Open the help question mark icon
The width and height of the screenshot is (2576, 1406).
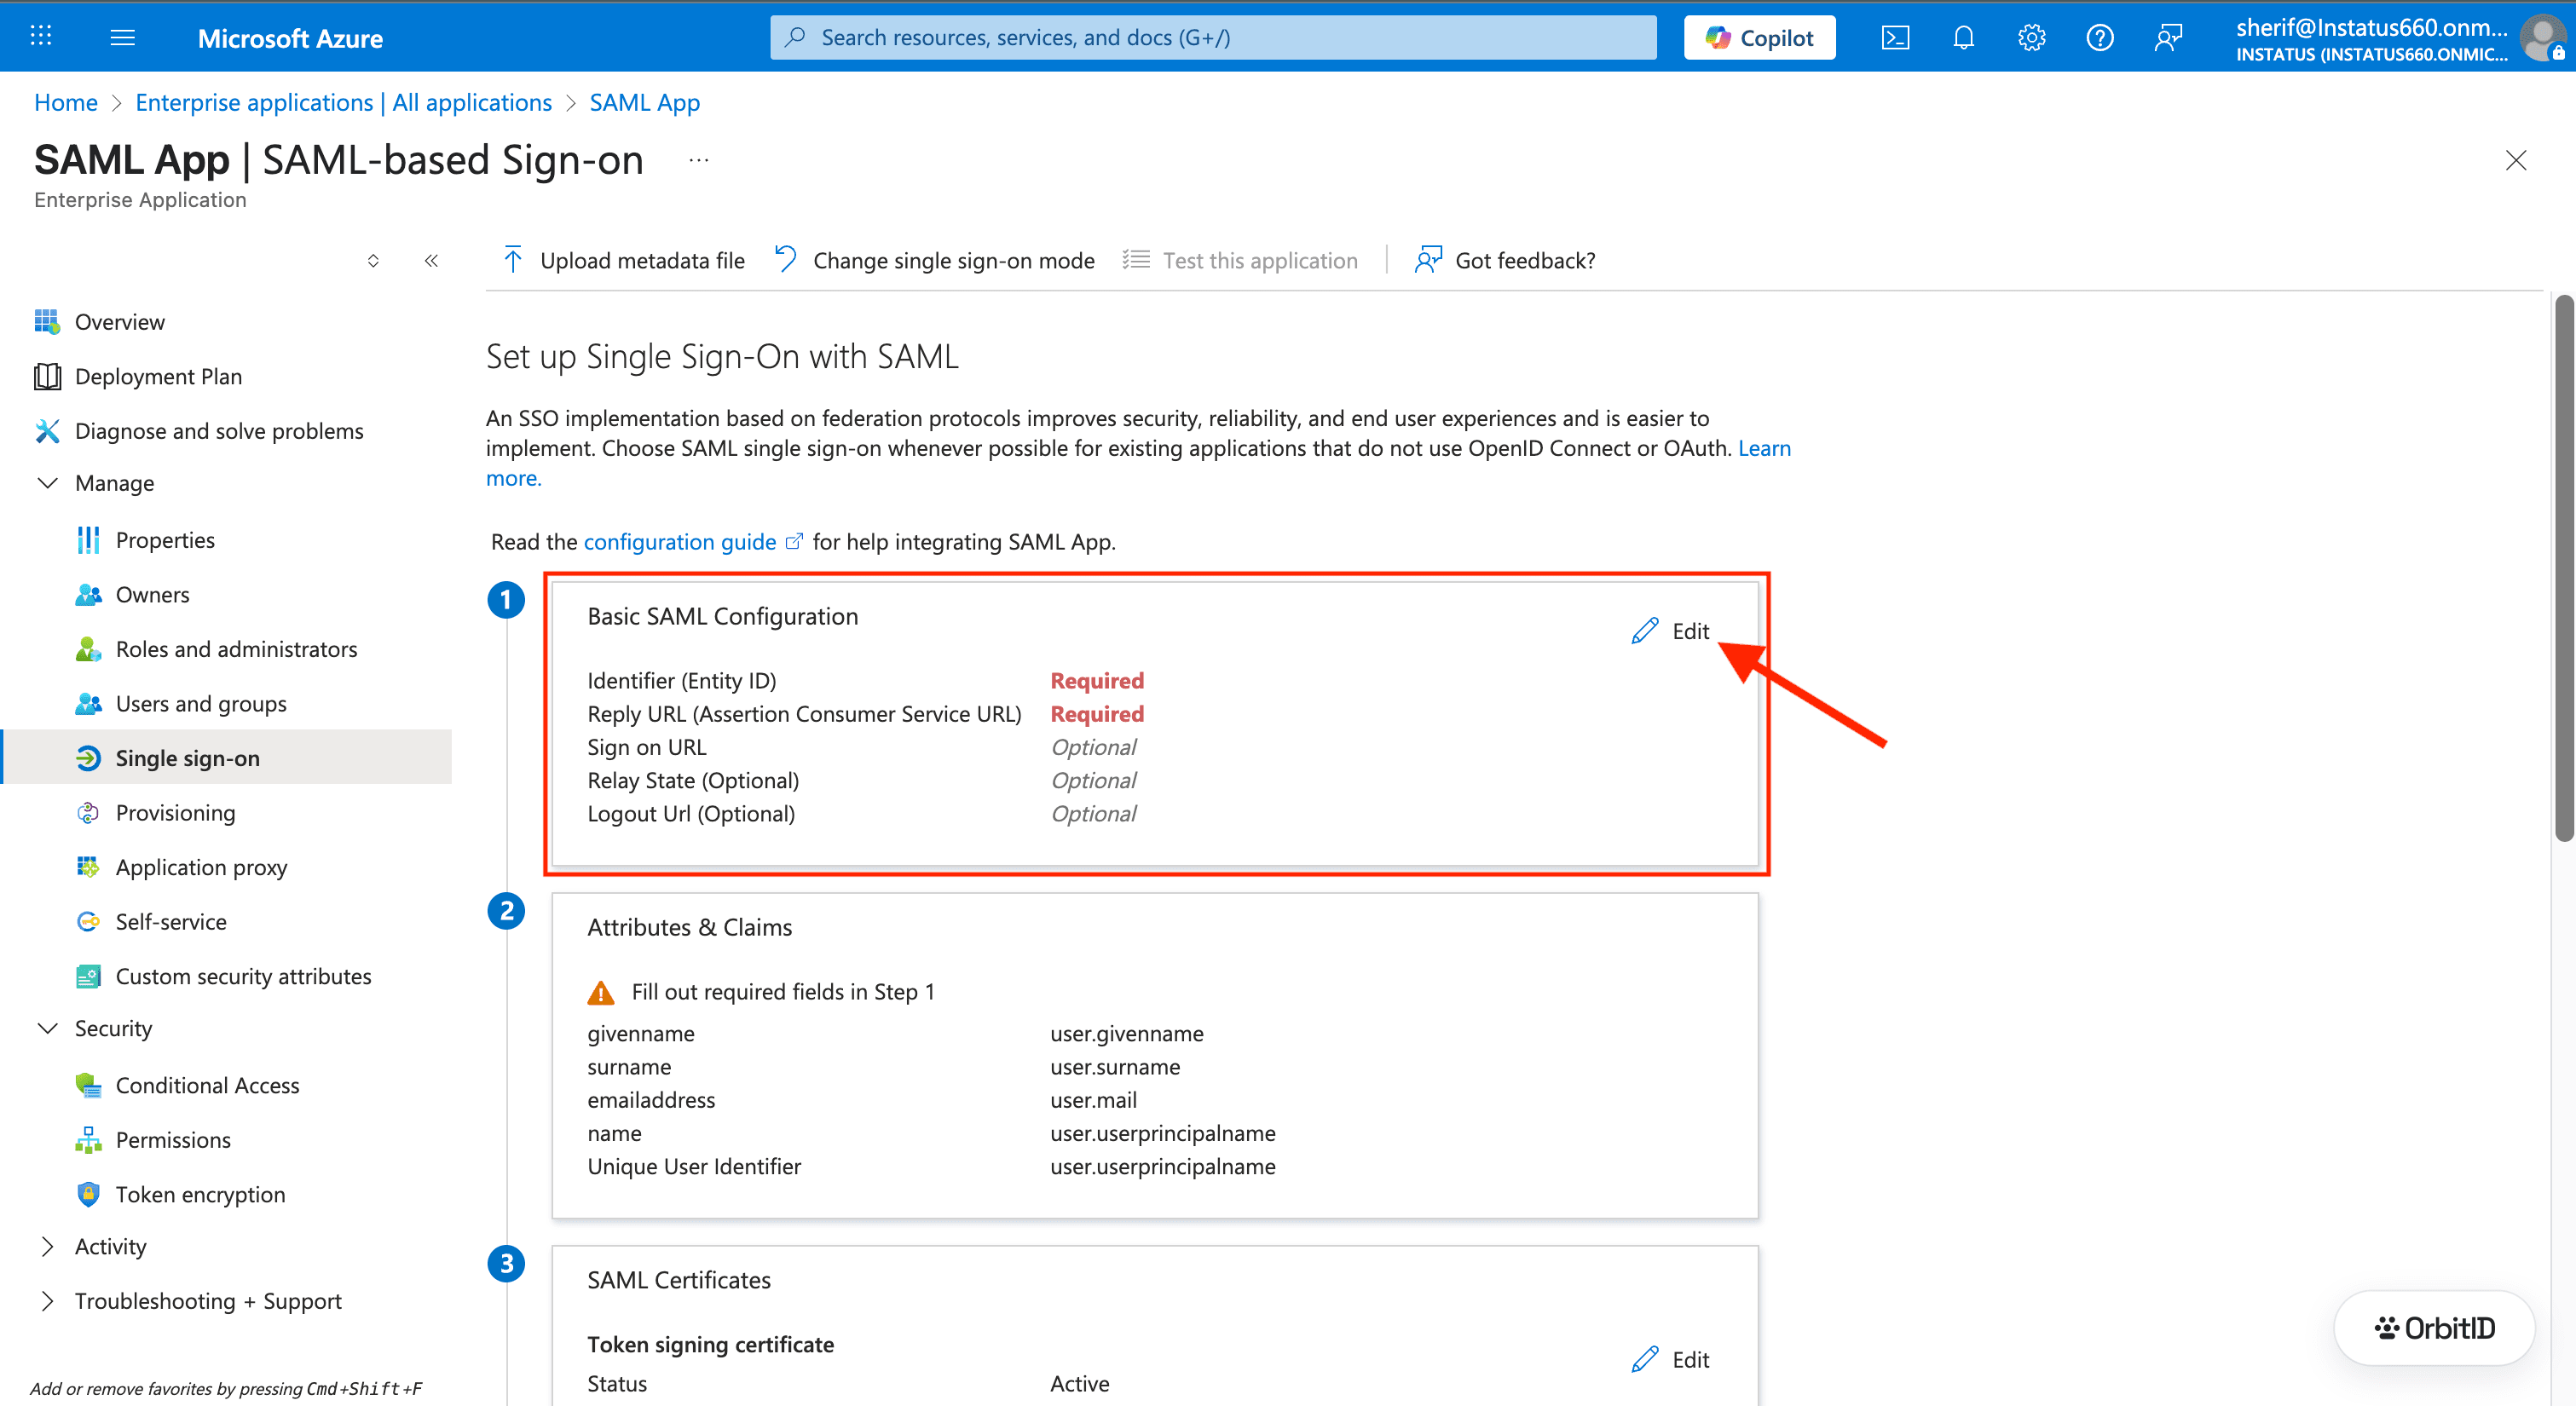[x=2099, y=38]
